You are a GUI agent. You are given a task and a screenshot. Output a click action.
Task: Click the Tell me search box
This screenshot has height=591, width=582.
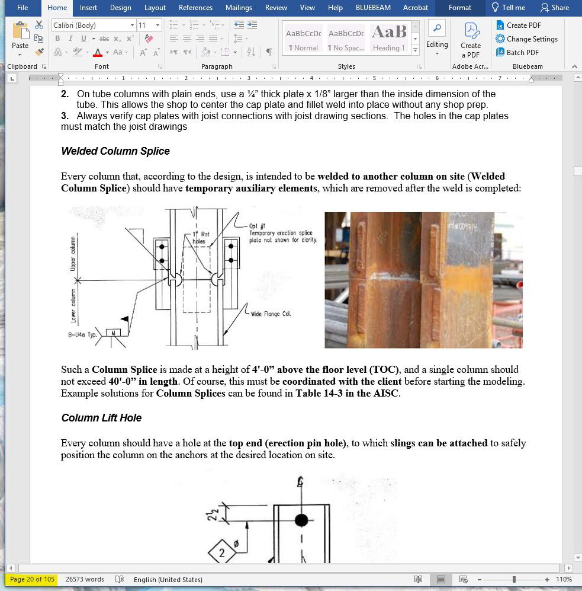pos(508,8)
